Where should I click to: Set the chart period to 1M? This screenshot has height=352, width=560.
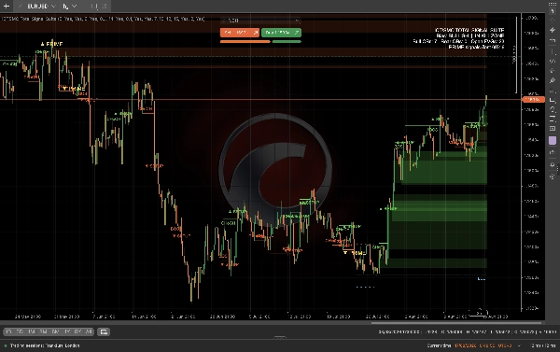coord(32,332)
